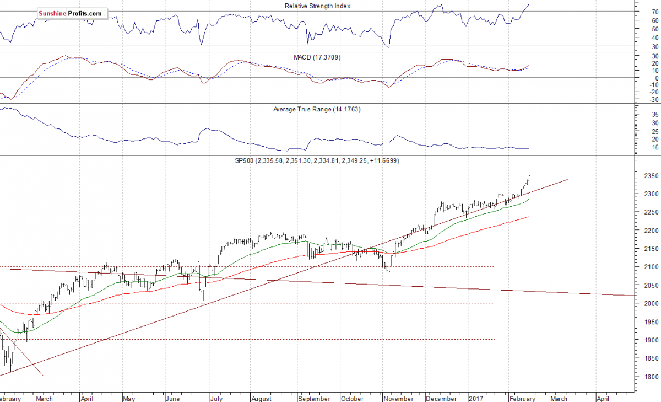
Task: Click the September axis label
Action: pos(314,398)
